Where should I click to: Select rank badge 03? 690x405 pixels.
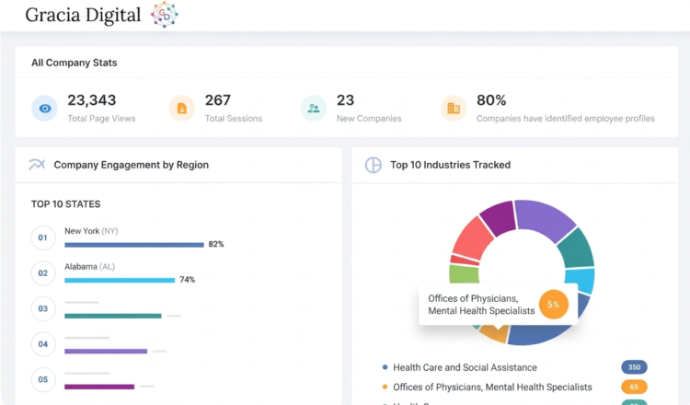click(x=43, y=308)
